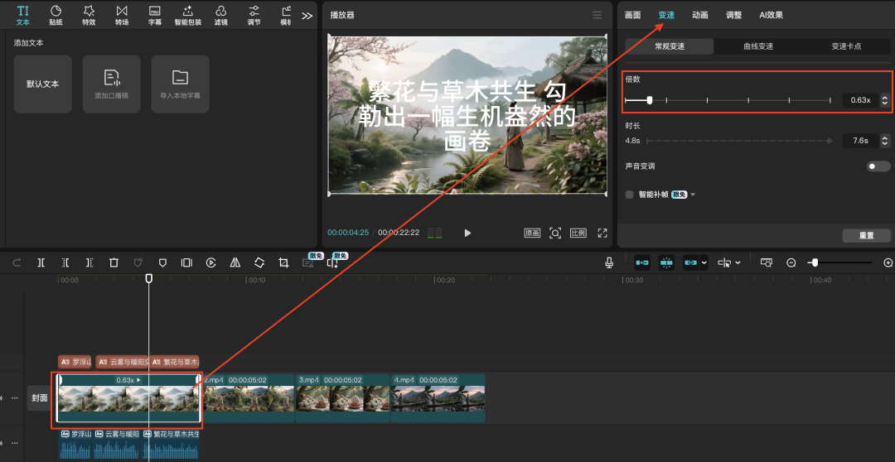895x462 pixels.
Task: Click the split clip icon
Action: point(41,262)
